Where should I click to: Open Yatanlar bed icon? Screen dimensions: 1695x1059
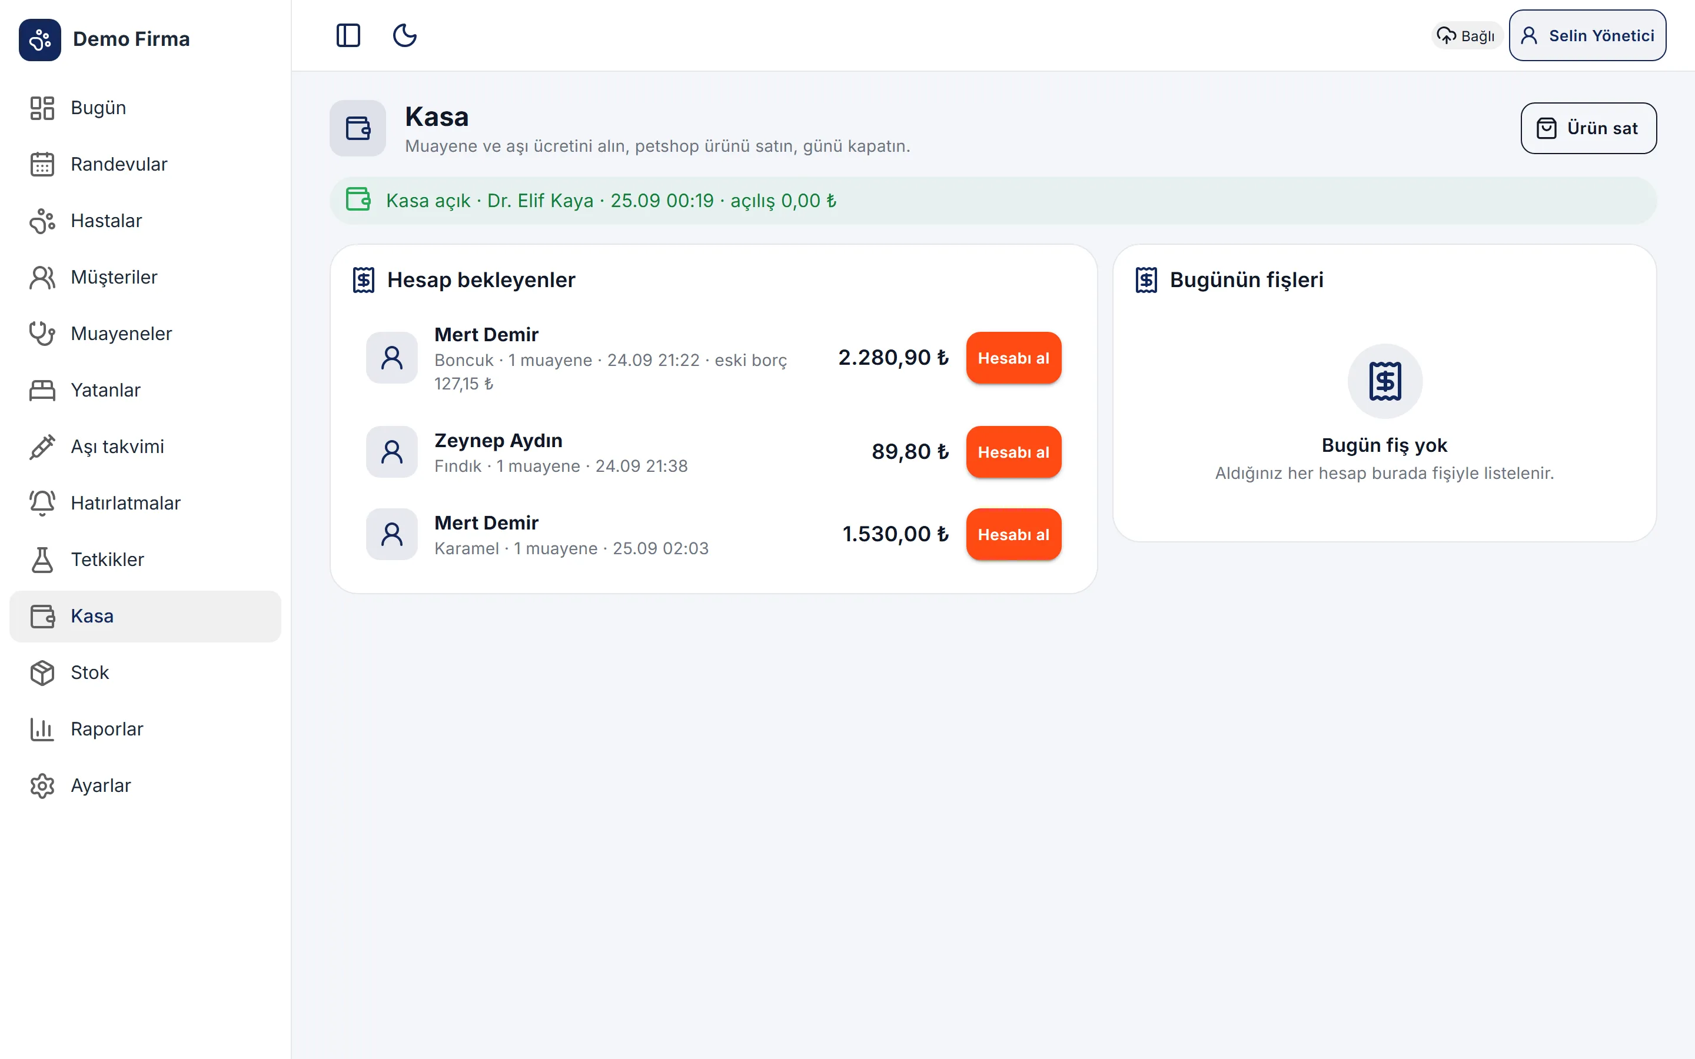42,390
